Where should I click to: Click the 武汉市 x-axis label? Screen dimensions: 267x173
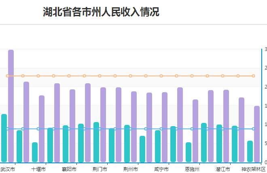tap(7, 169)
